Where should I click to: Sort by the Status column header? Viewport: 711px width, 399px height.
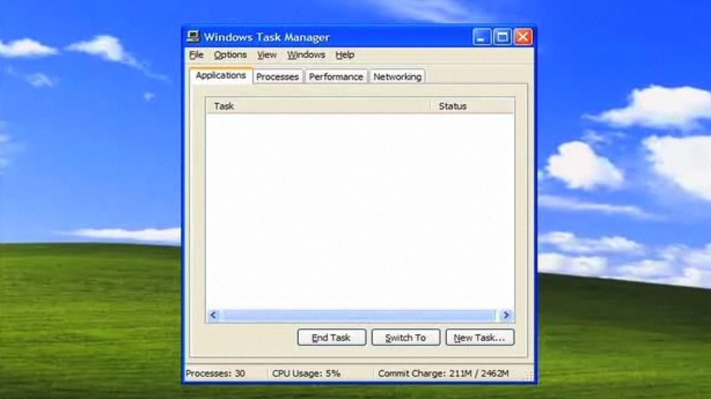472,106
